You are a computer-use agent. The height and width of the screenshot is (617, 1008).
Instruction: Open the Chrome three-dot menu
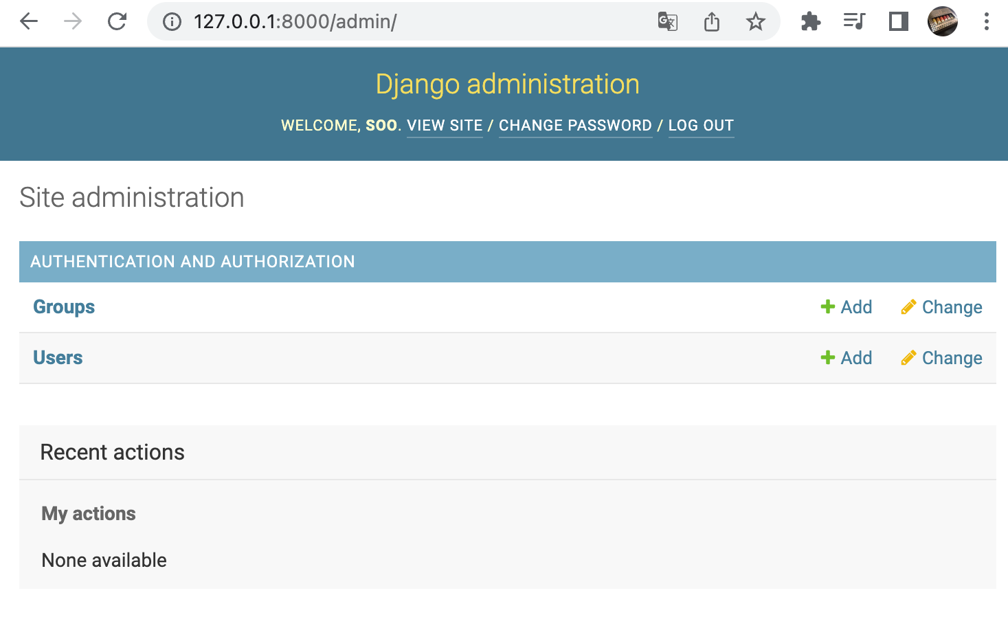(986, 22)
